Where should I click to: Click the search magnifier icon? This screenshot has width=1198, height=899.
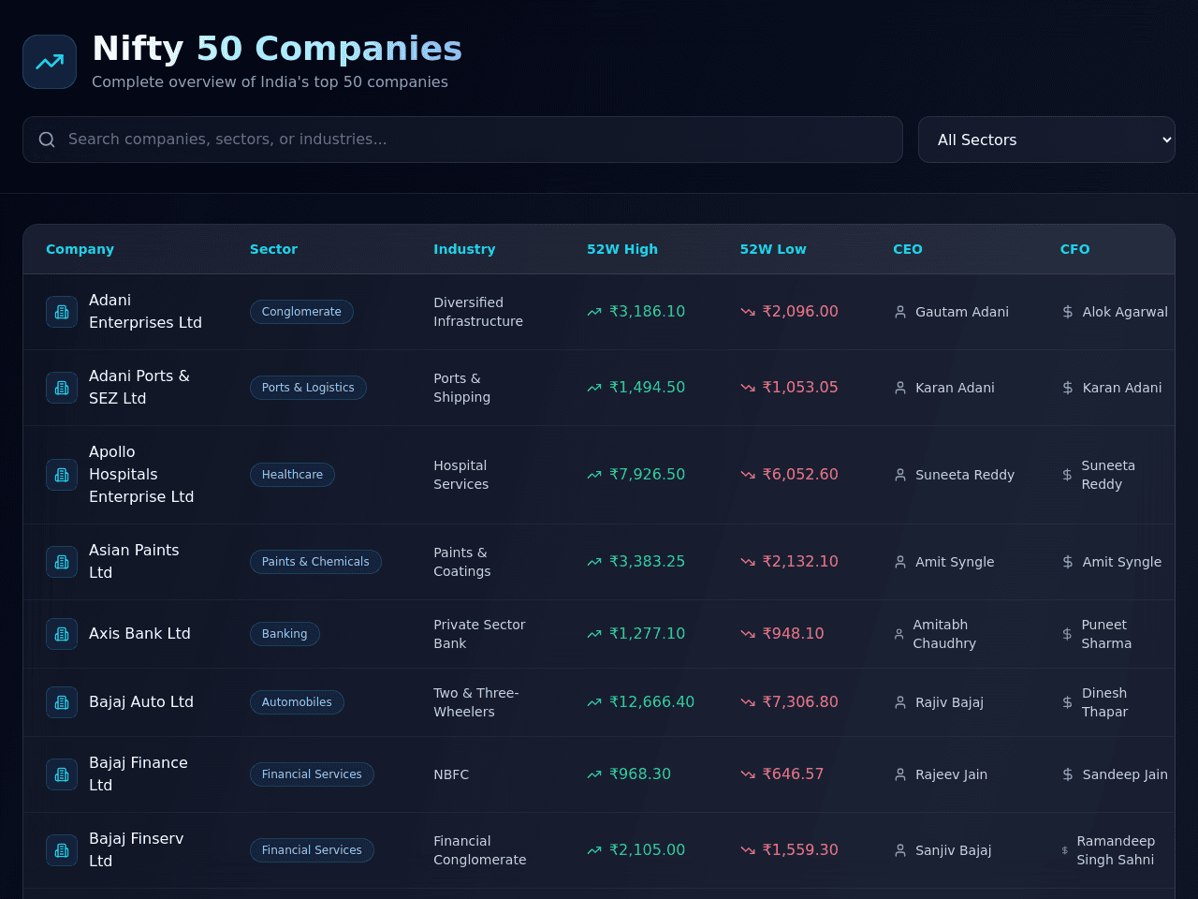[x=47, y=140]
